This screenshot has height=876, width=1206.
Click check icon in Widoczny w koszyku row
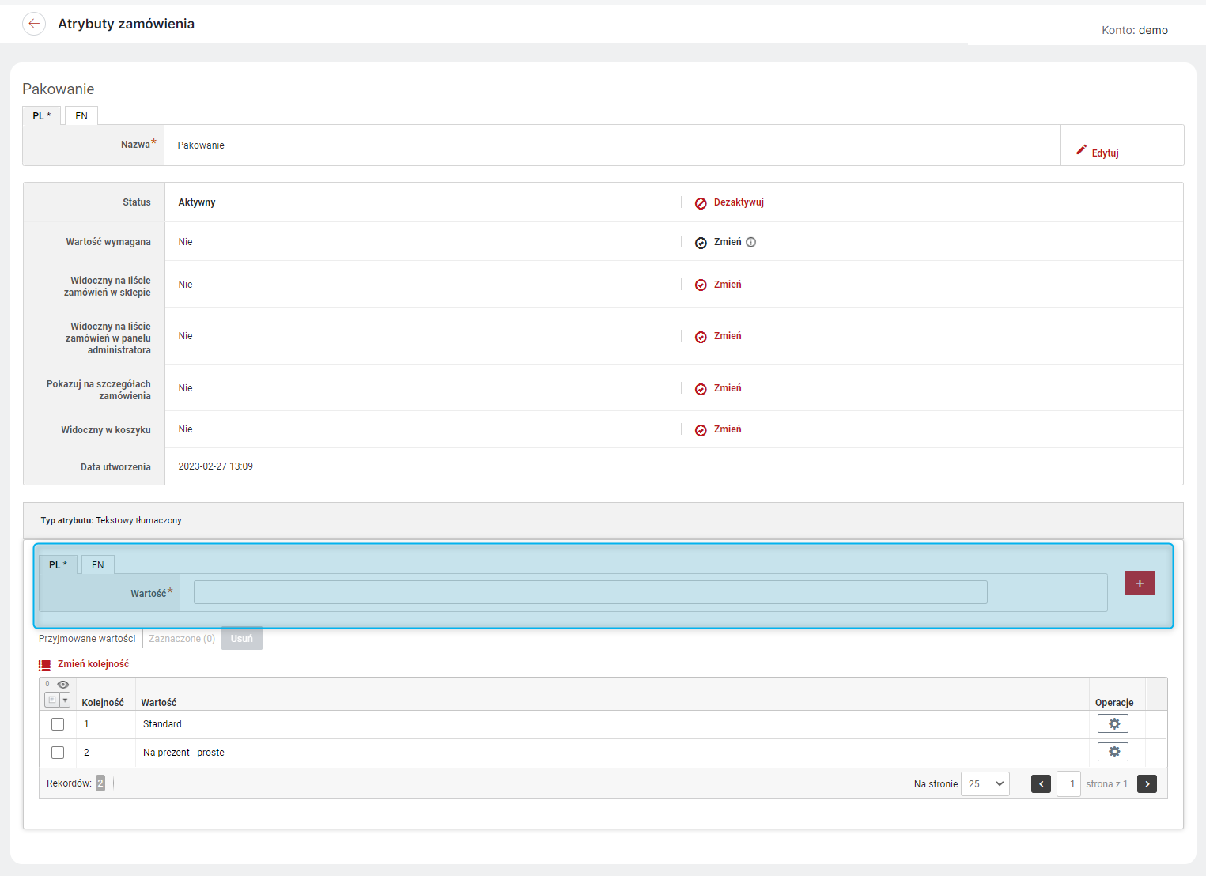pos(701,430)
